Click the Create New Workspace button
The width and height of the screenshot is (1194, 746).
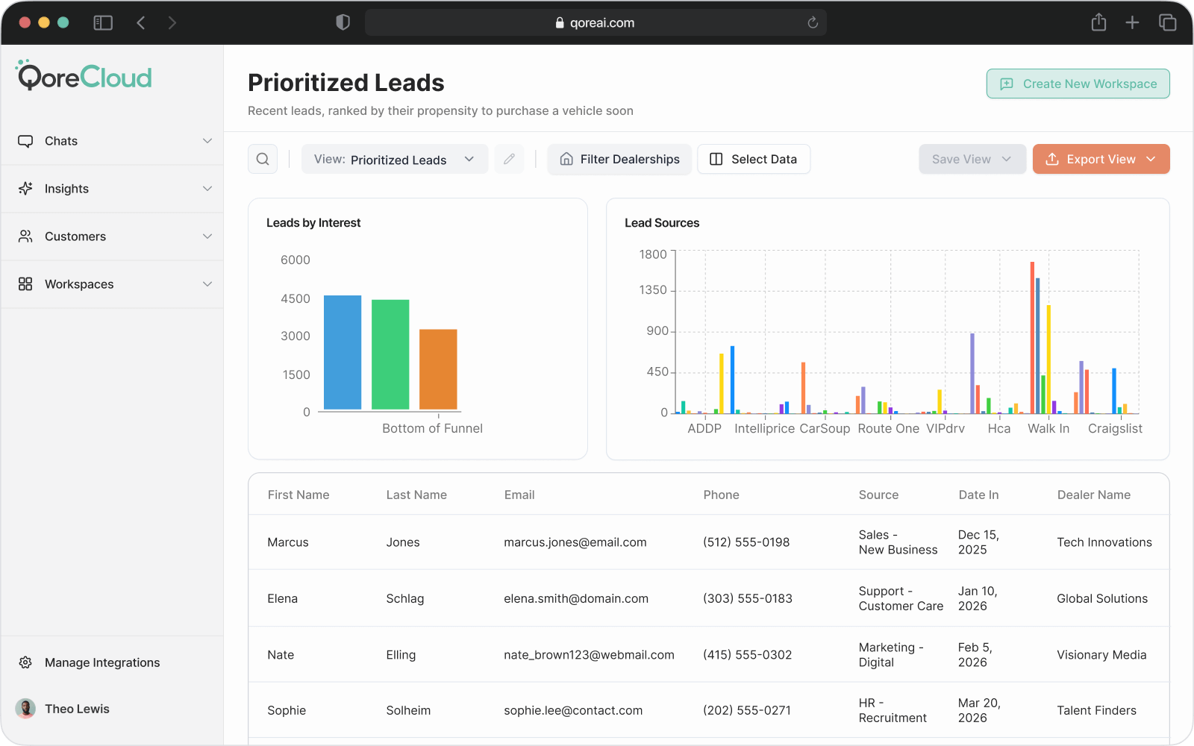pyautogui.click(x=1078, y=84)
